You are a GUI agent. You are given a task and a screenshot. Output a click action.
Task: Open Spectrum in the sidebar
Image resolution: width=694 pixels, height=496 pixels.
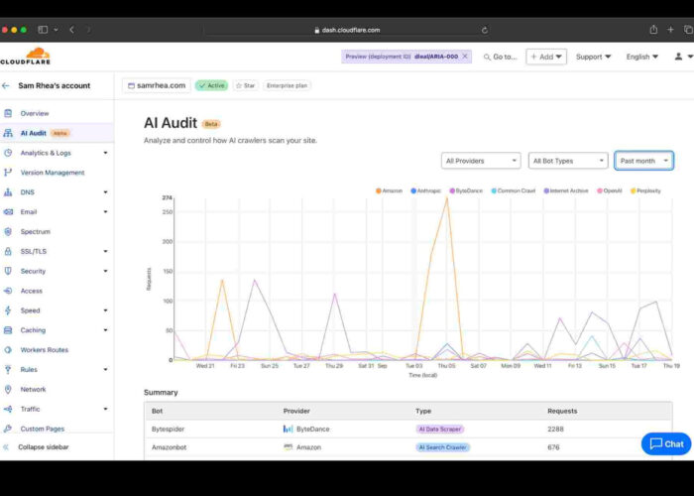(x=35, y=231)
